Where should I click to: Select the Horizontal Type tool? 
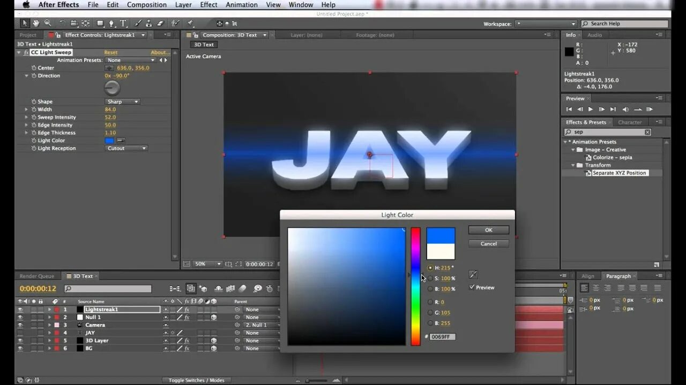click(123, 24)
